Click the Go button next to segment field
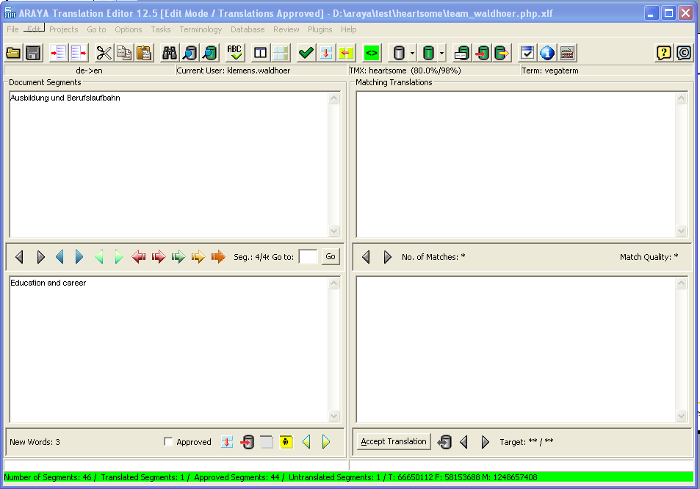 (331, 257)
